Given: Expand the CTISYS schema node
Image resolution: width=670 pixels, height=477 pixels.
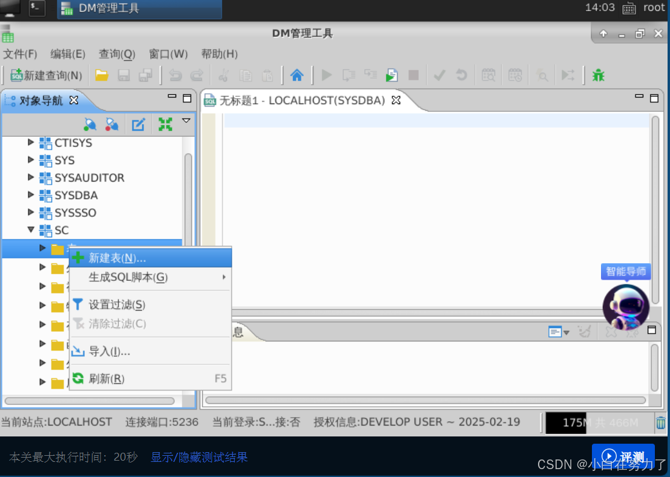Looking at the screenshot, I should click(31, 142).
